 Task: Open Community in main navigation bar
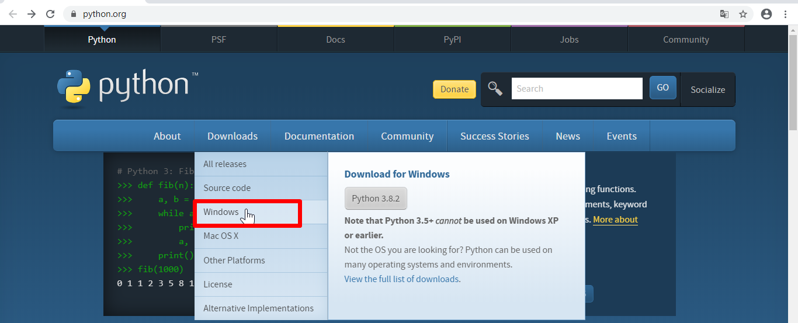407,136
